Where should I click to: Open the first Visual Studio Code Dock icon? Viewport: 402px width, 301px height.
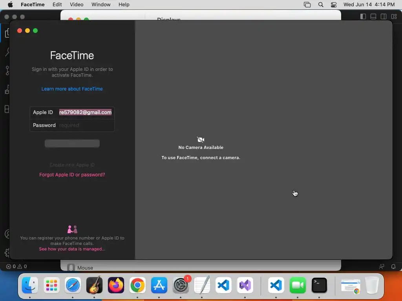[x=223, y=285]
